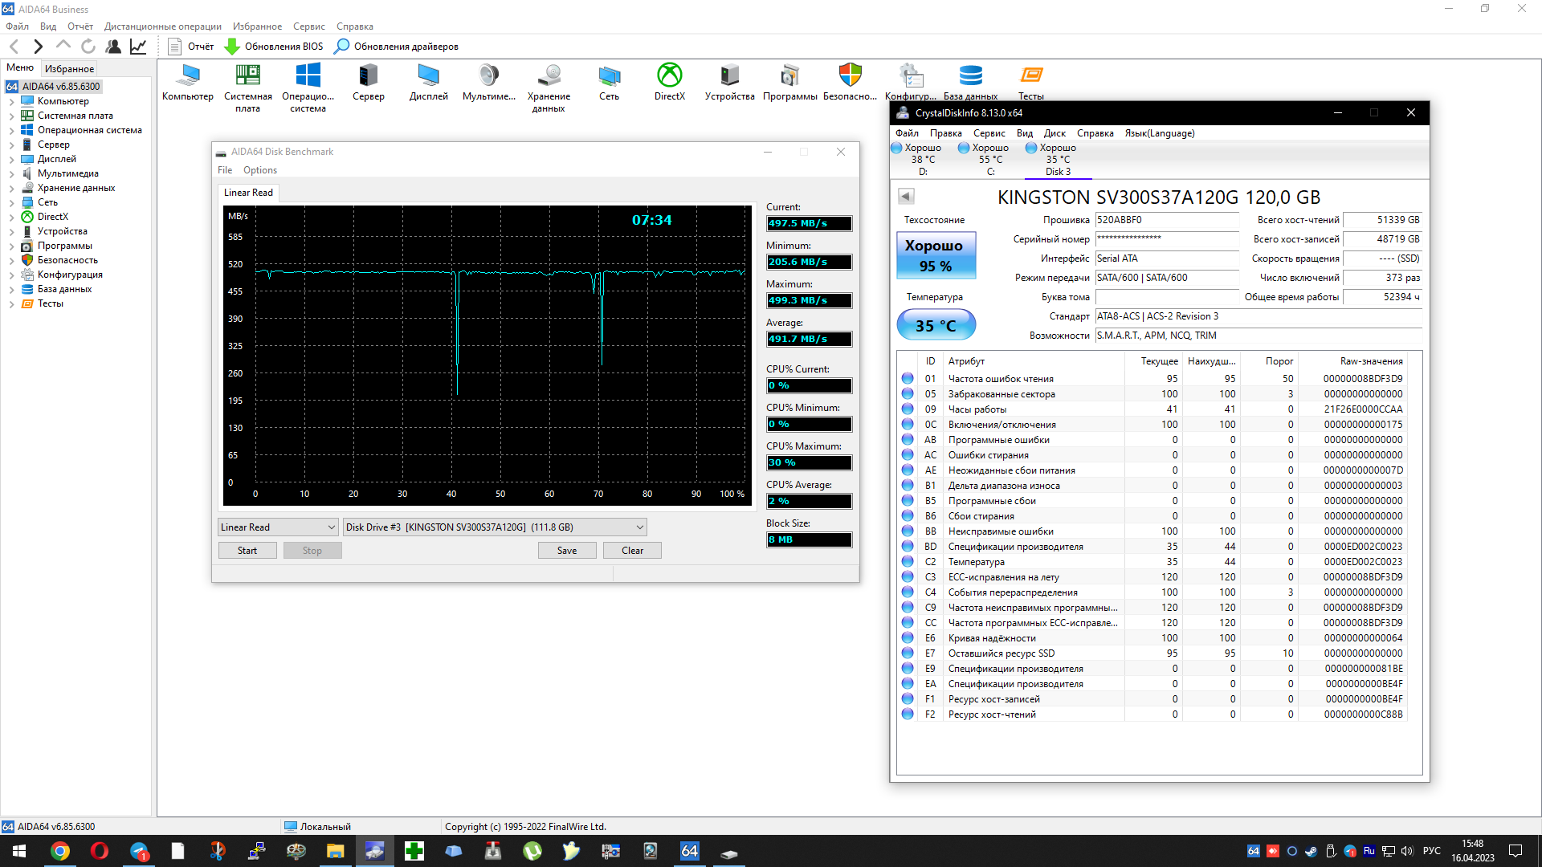Open Язык(Language) menu in CrystalDiskInfo
The image size is (1542, 867).
[1159, 133]
